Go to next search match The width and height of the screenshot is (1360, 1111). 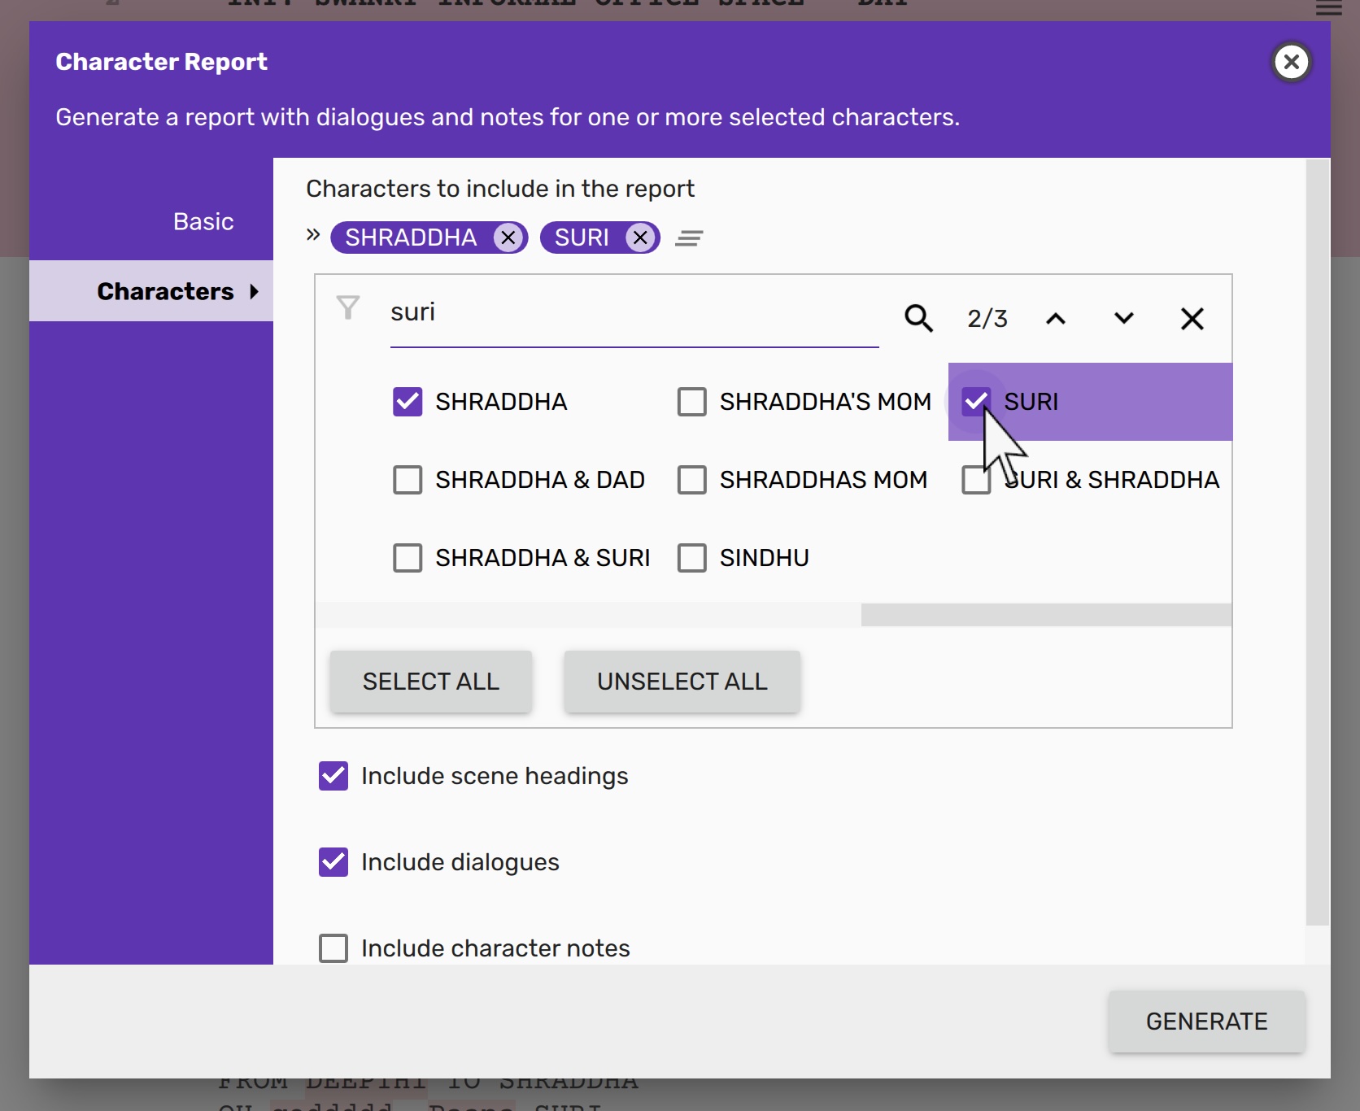[1123, 318]
